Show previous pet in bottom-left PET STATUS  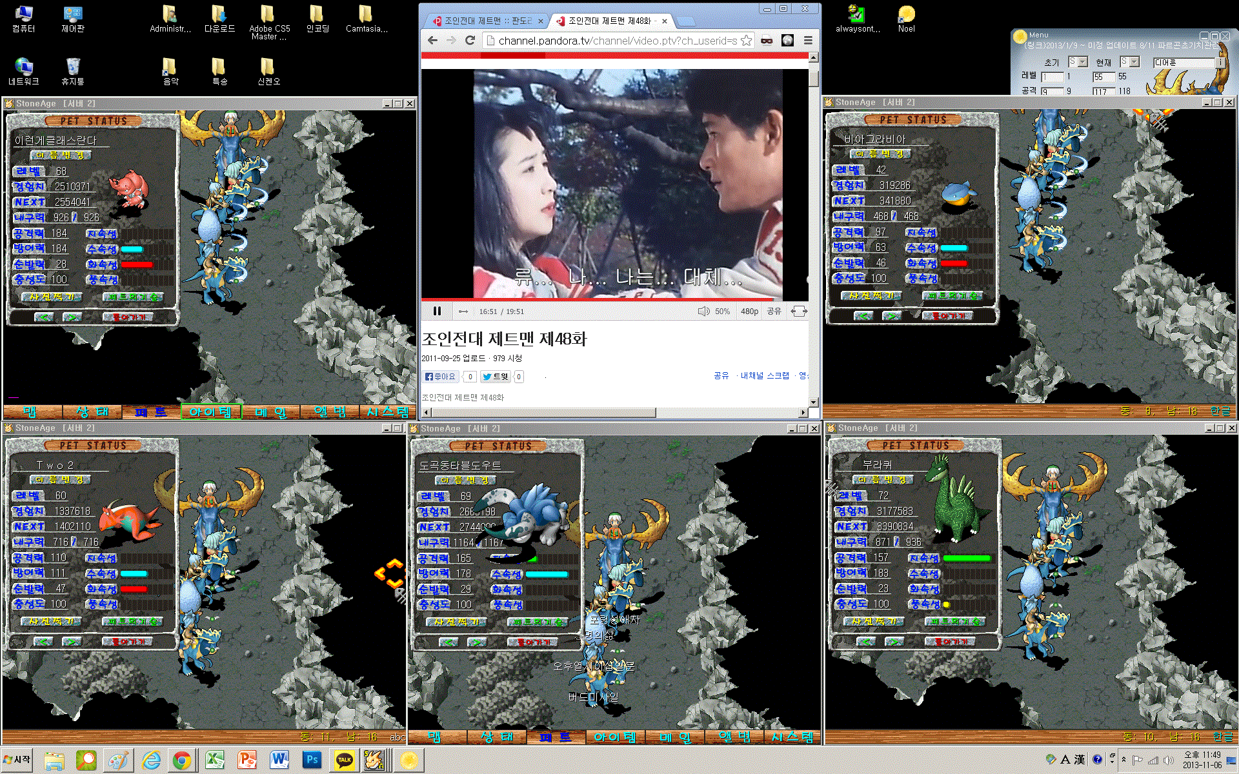44,641
